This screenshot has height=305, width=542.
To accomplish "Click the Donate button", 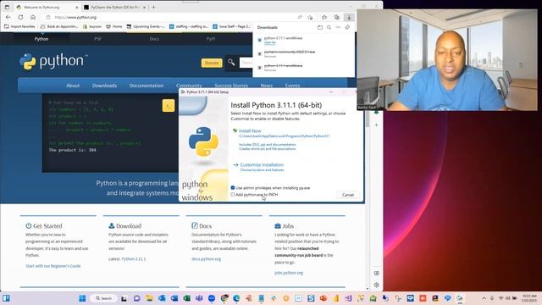I will [x=212, y=63].
